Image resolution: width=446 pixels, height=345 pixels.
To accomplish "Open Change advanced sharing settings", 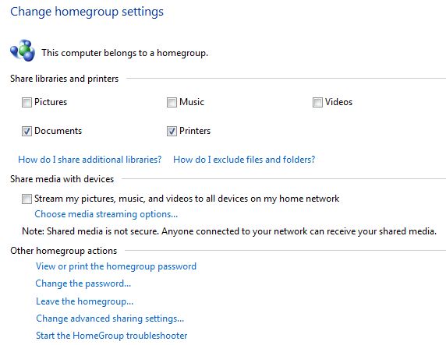I will point(110,319).
